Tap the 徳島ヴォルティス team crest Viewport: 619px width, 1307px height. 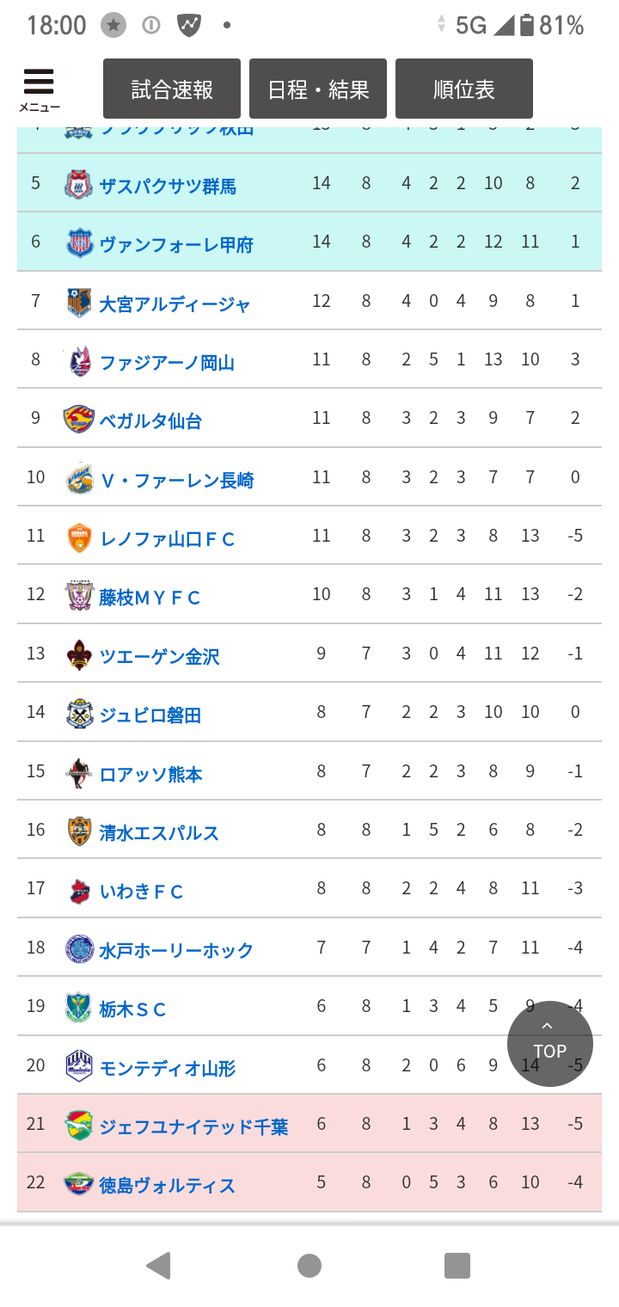(x=79, y=1184)
